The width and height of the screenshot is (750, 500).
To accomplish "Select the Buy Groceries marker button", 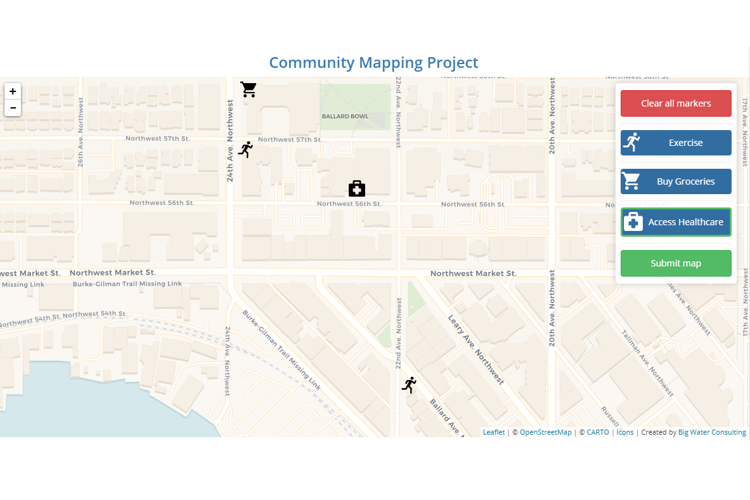I will 676,181.
